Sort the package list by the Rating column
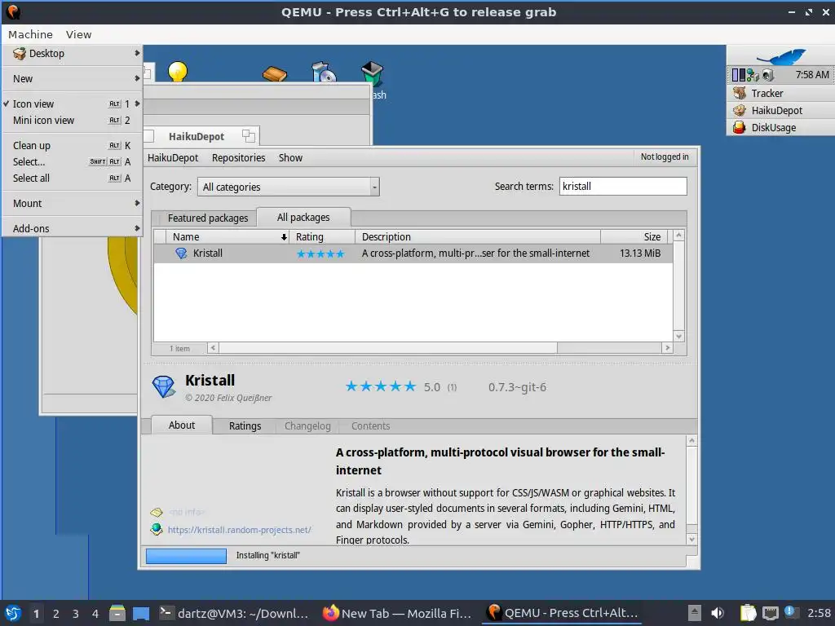The width and height of the screenshot is (835, 626). pos(323,237)
